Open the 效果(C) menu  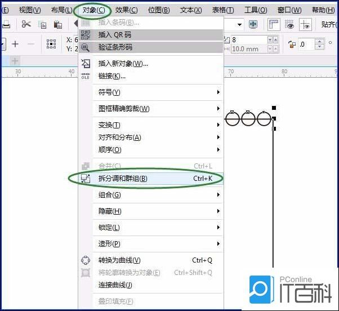[x=126, y=10]
